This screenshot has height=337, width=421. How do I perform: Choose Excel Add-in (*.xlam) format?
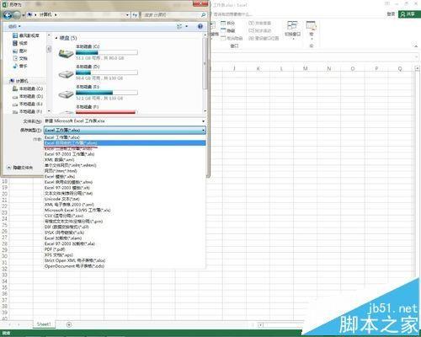(125, 238)
